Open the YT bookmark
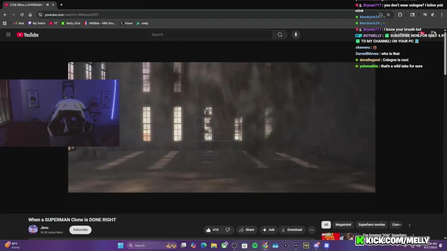Screen dimensions: 447x251 53,23
